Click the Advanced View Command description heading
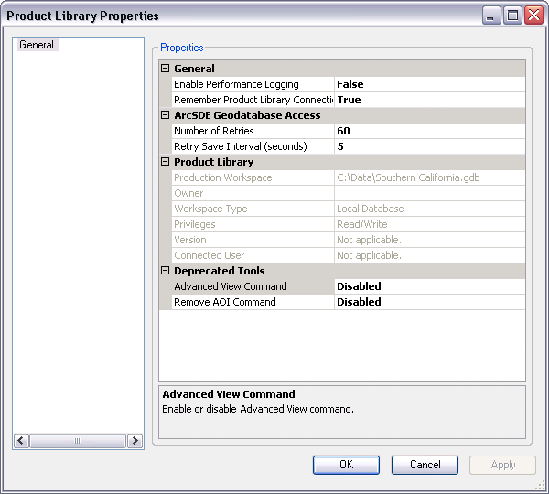This screenshot has height=494, width=549. [x=229, y=394]
